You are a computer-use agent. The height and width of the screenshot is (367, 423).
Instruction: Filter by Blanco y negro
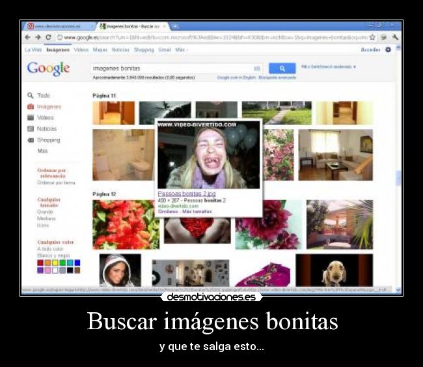[53, 256]
